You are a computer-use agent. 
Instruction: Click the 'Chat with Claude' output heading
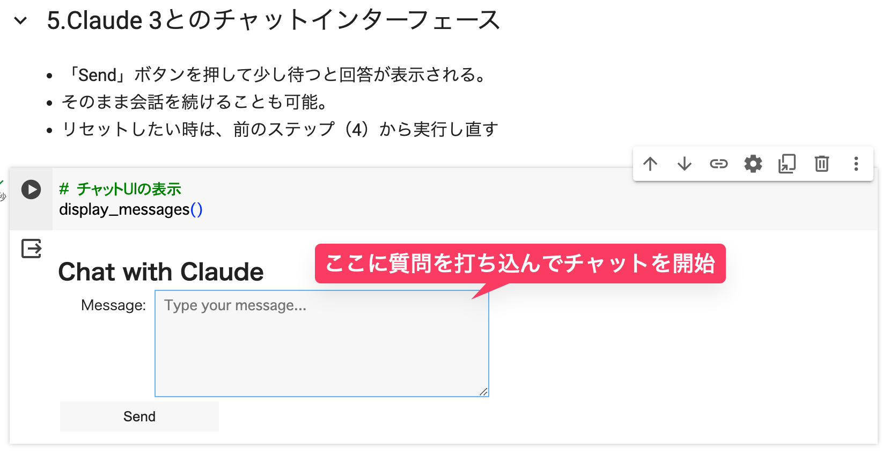tap(161, 272)
